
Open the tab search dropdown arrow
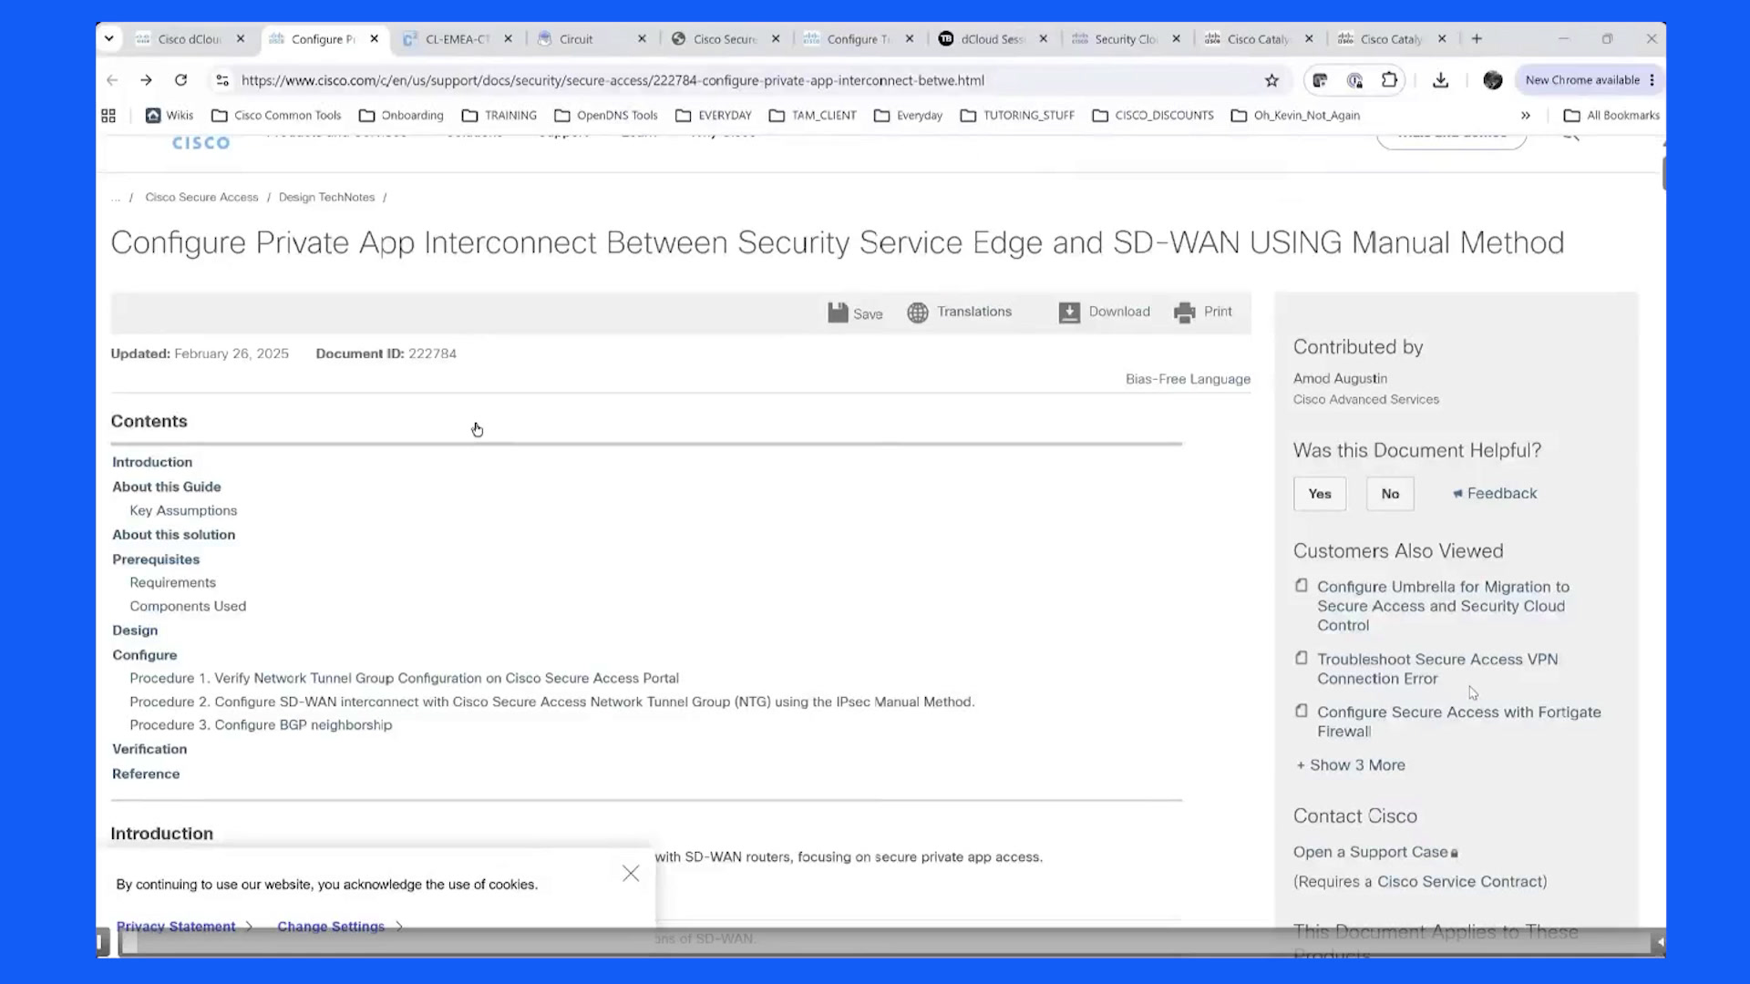click(x=109, y=38)
